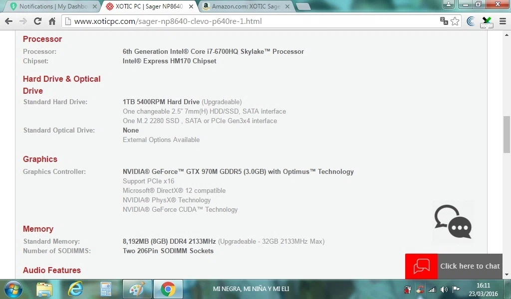Click 'Support PCIe x16' line
Screen dimensions: 511x299
148,181
